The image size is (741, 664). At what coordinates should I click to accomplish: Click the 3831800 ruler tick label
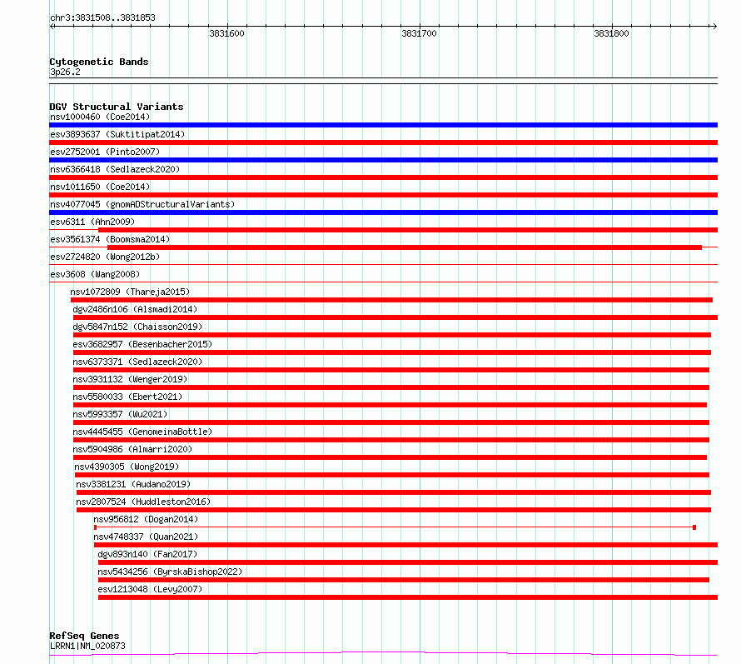[x=611, y=33]
